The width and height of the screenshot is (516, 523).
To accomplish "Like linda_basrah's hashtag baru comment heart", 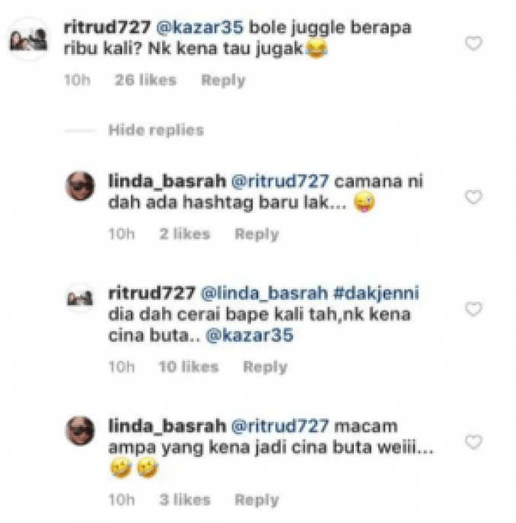I will (x=473, y=197).
